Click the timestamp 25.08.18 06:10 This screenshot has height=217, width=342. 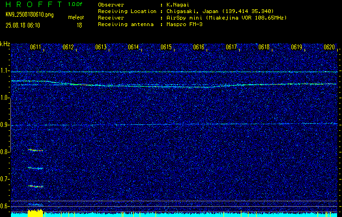(x=23, y=25)
